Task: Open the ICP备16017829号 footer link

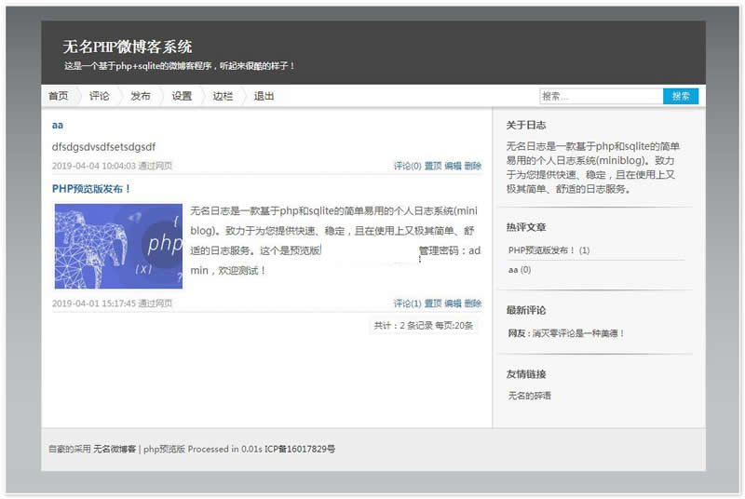Action: click(x=299, y=449)
